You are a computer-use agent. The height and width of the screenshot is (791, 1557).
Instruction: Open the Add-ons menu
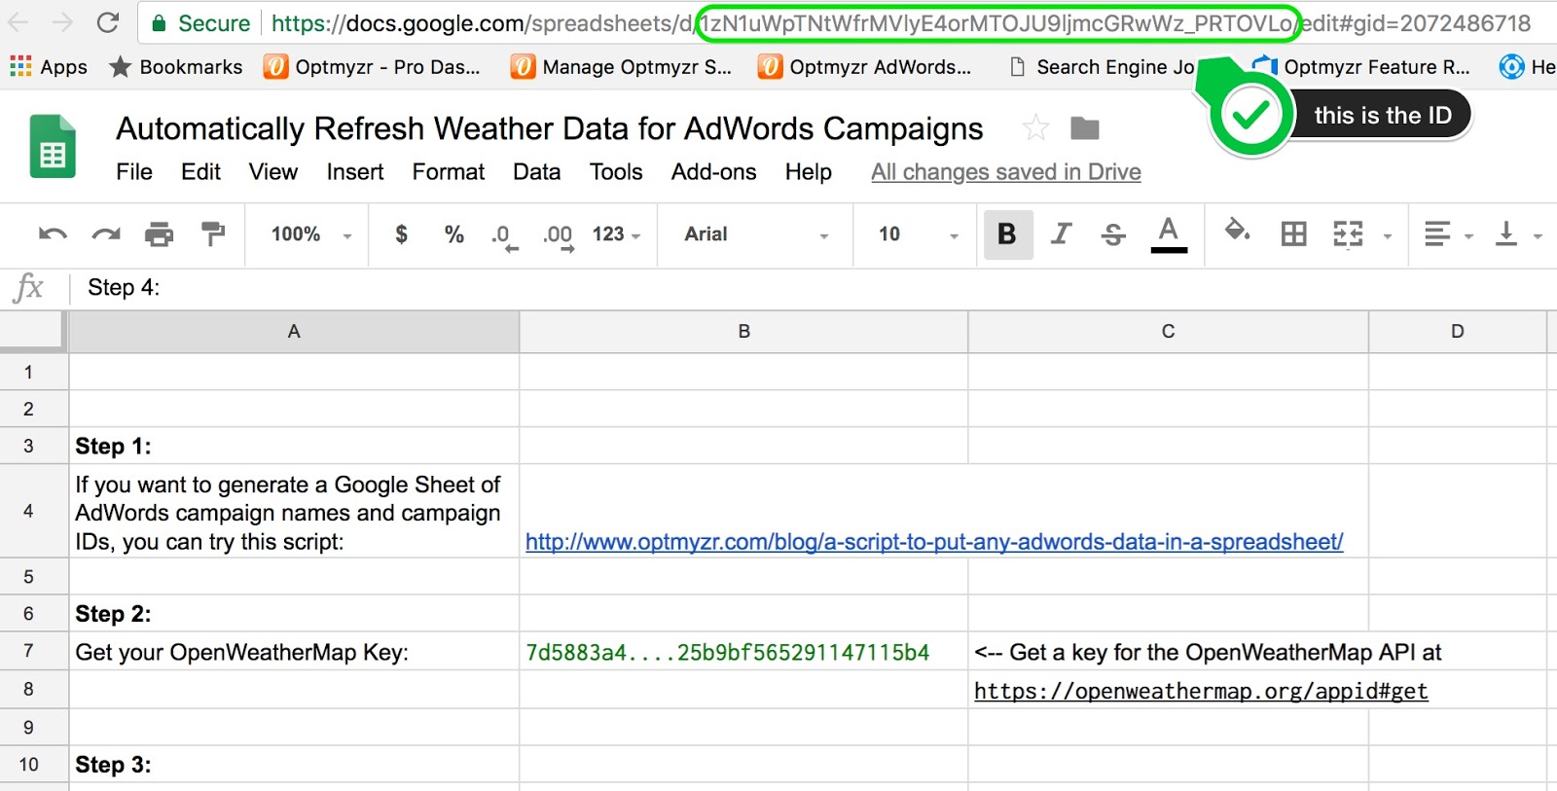click(713, 172)
